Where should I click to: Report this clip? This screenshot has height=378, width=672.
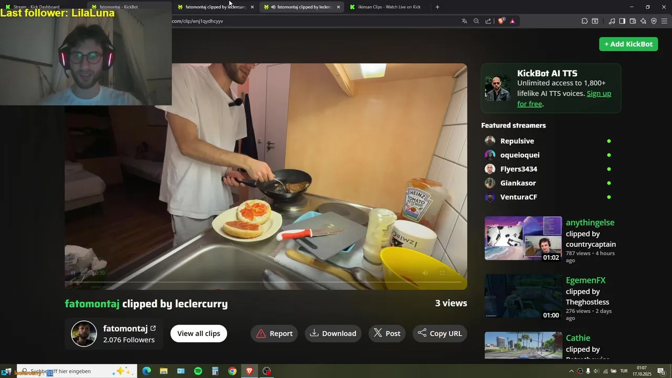[274, 333]
